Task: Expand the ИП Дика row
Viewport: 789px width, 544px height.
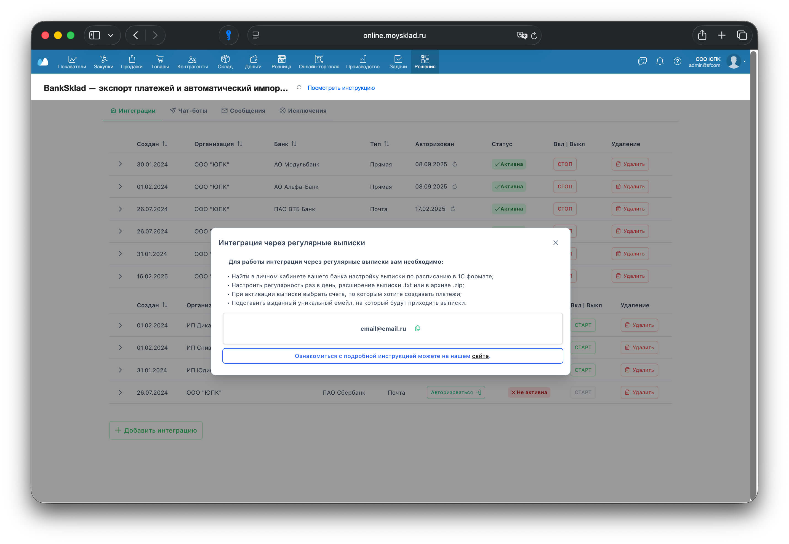Action: pos(120,325)
